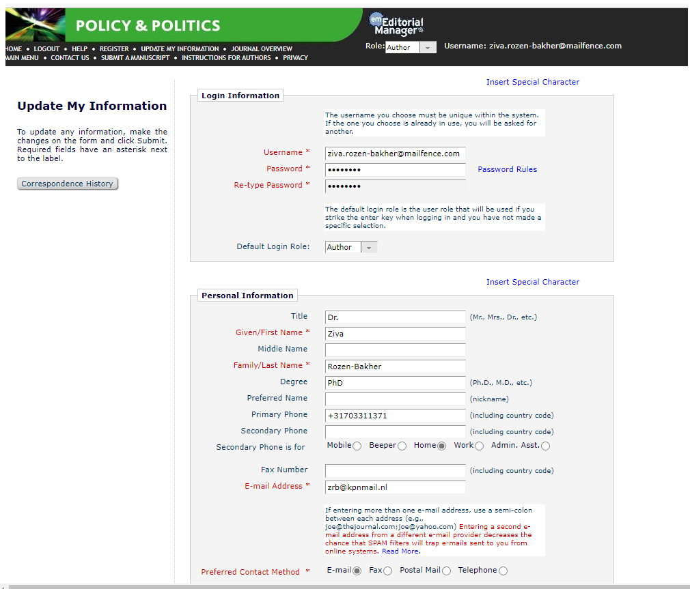Click LOGOUT in the navigation bar
Image resolution: width=690 pixels, height=589 pixels.
[x=46, y=48]
